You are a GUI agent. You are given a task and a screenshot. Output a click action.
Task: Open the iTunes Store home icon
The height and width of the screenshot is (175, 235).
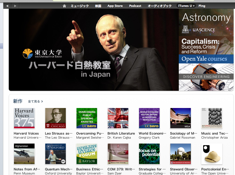(x=64, y=6)
